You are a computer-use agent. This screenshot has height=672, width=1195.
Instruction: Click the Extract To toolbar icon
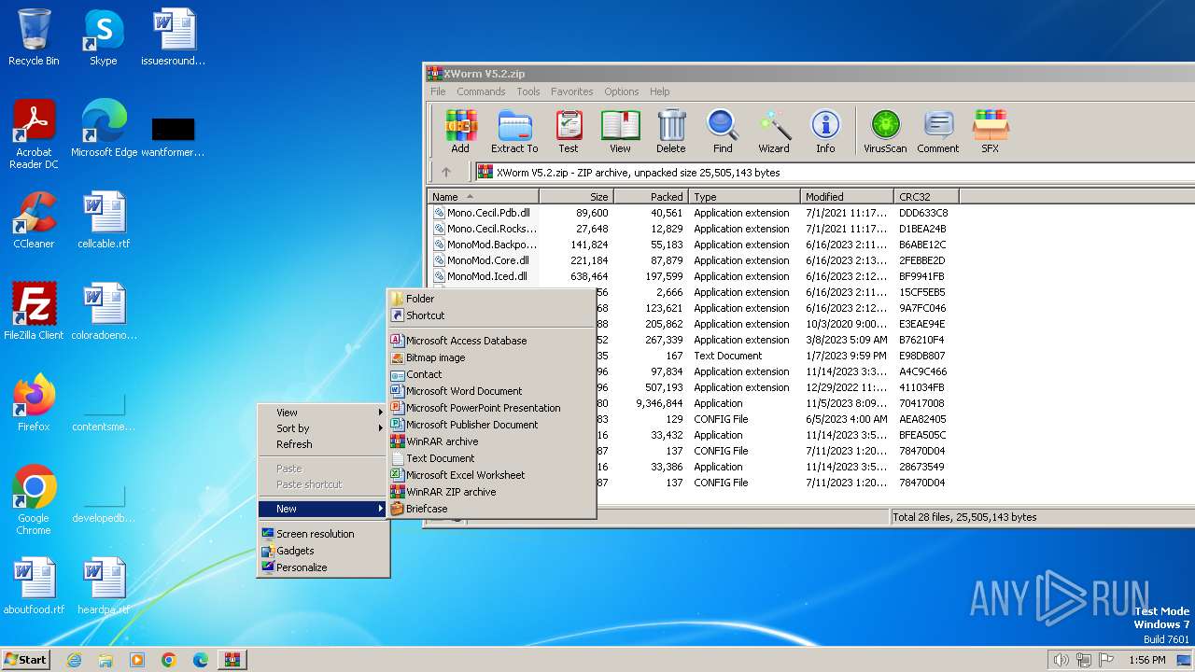click(514, 132)
